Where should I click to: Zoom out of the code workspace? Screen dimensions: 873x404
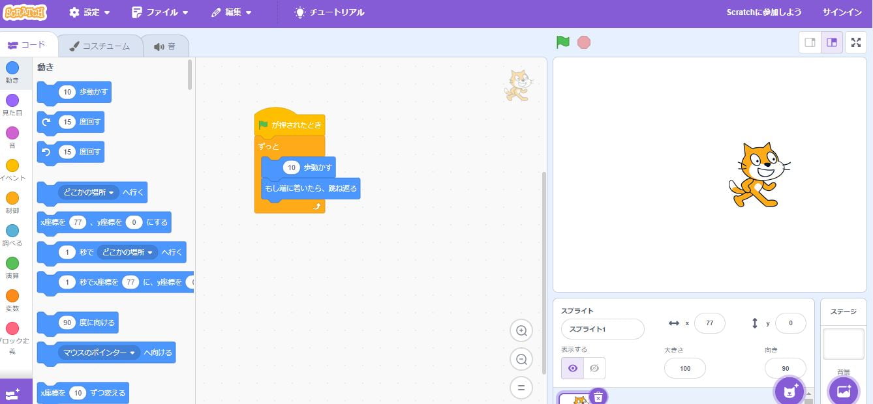point(521,359)
